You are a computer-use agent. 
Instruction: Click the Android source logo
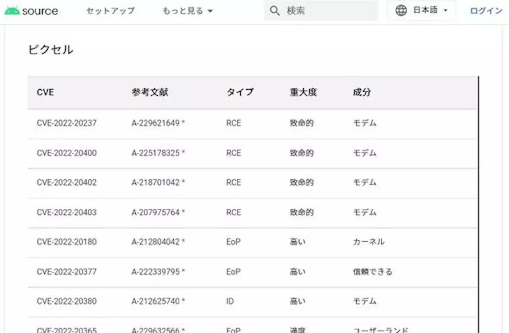coord(31,11)
